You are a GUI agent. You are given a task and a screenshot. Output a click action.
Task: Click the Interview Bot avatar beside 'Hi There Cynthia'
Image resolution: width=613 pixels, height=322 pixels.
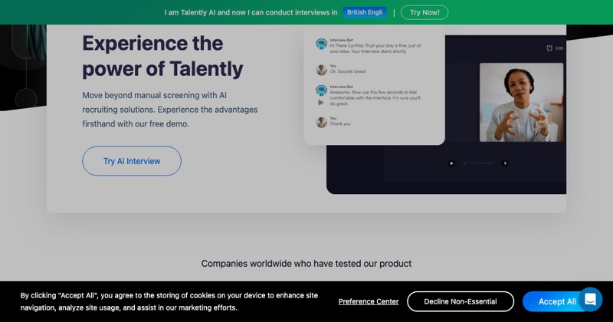(x=321, y=44)
